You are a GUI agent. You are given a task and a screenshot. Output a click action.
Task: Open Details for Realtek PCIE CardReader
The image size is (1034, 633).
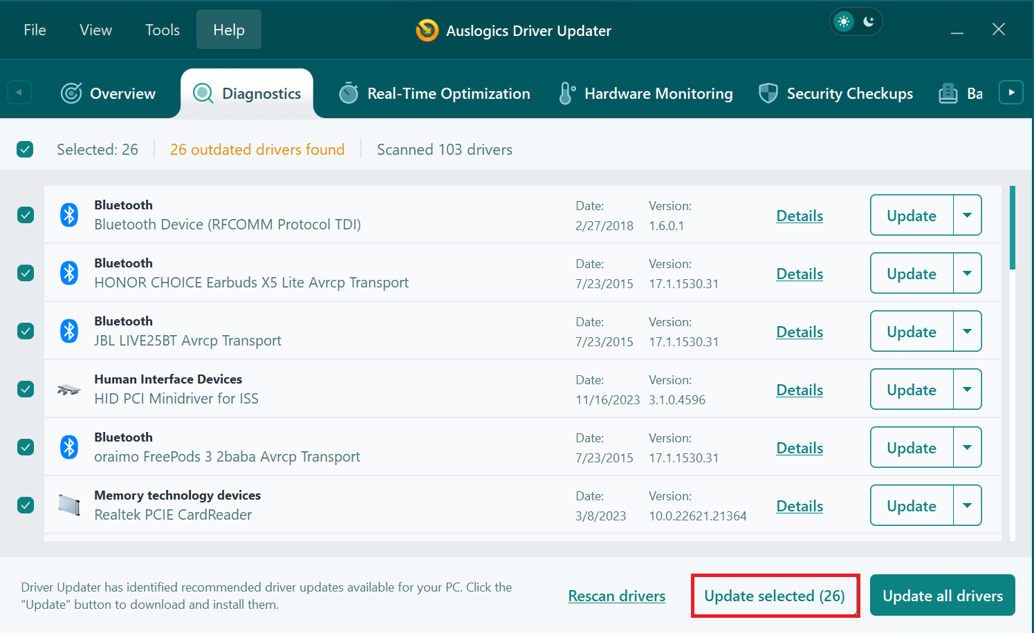pyautogui.click(x=800, y=506)
